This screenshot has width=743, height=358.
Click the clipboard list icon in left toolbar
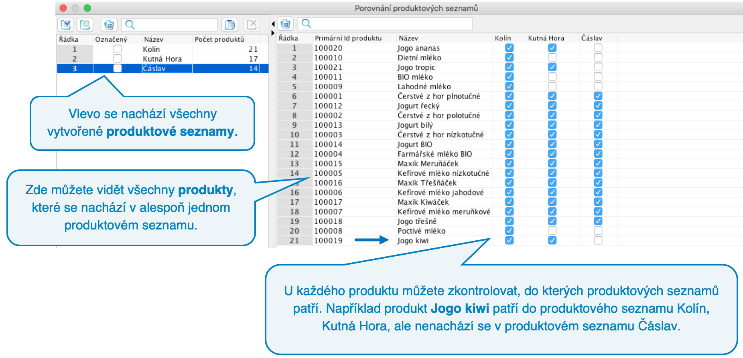230,25
